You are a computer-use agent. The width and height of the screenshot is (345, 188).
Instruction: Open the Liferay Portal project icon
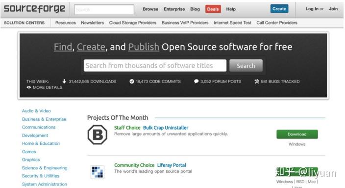[x=98, y=172]
